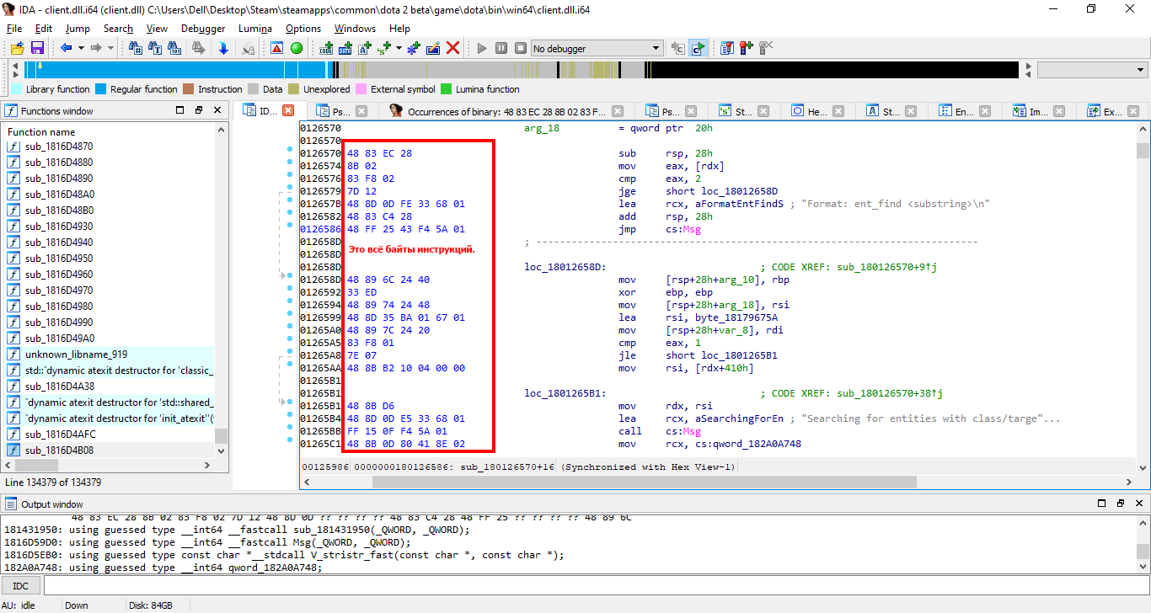
Task: Click the green Lumina function legend swatch
Action: 447,89
